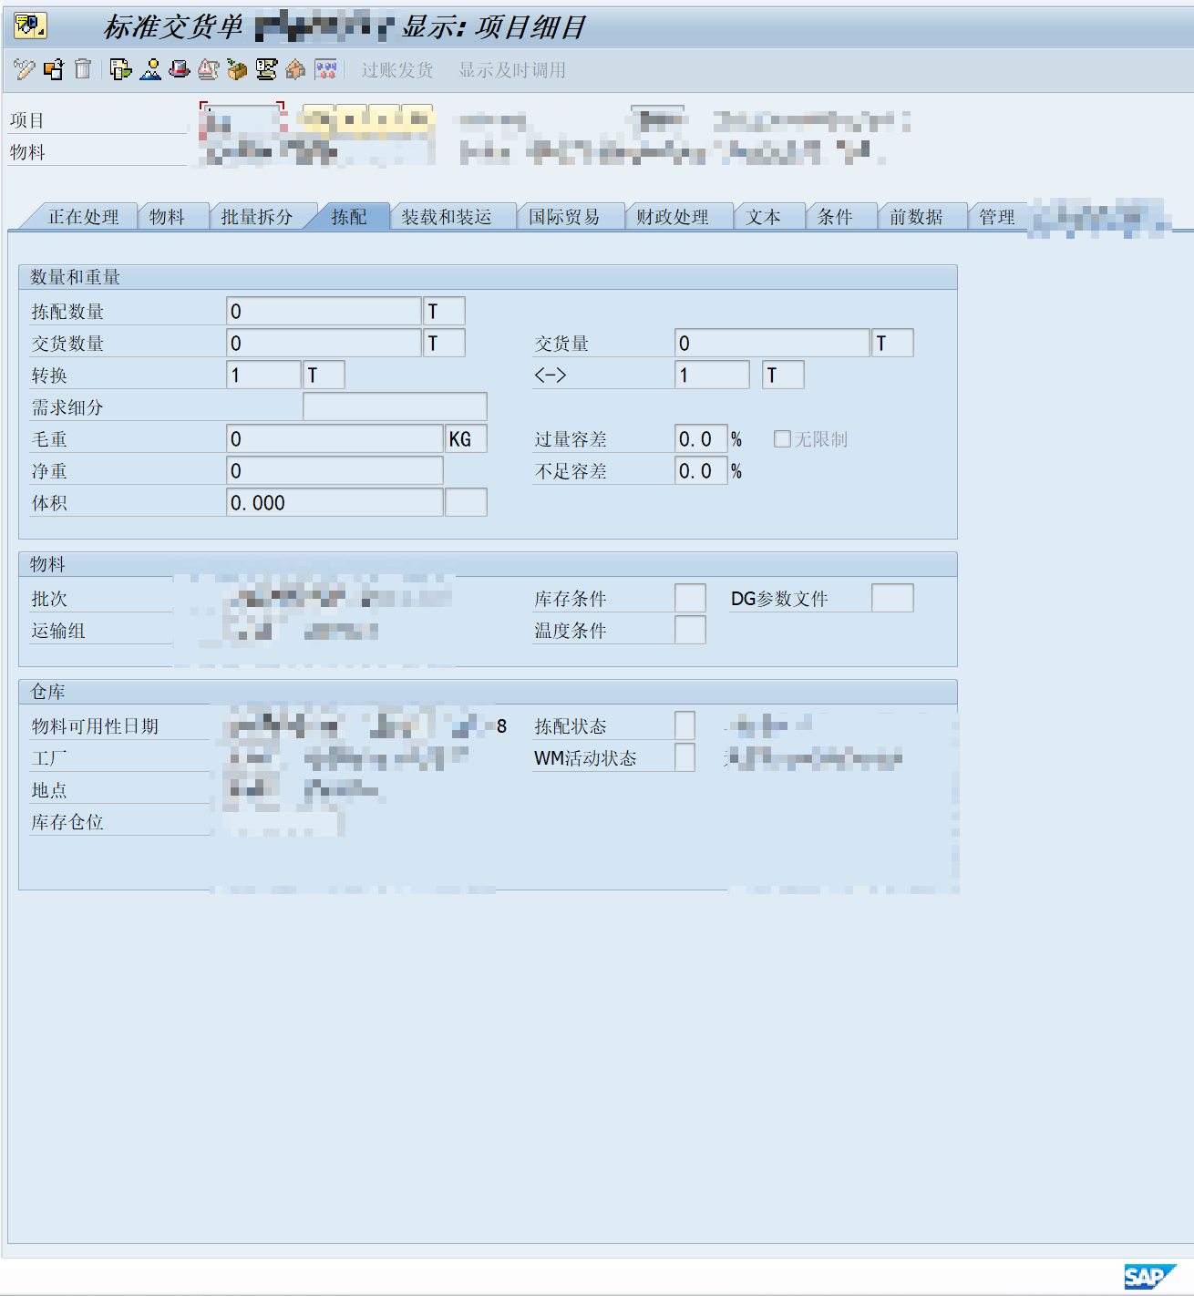Click the 体积 value field showing 0.000
The width and height of the screenshot is (1194, 1296).
pos(335,503)
